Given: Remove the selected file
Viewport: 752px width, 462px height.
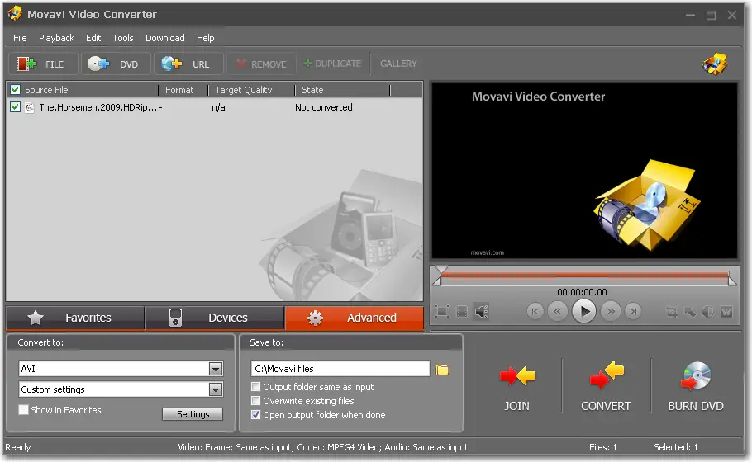Looking at the screenshot, I should pos(261,64).
